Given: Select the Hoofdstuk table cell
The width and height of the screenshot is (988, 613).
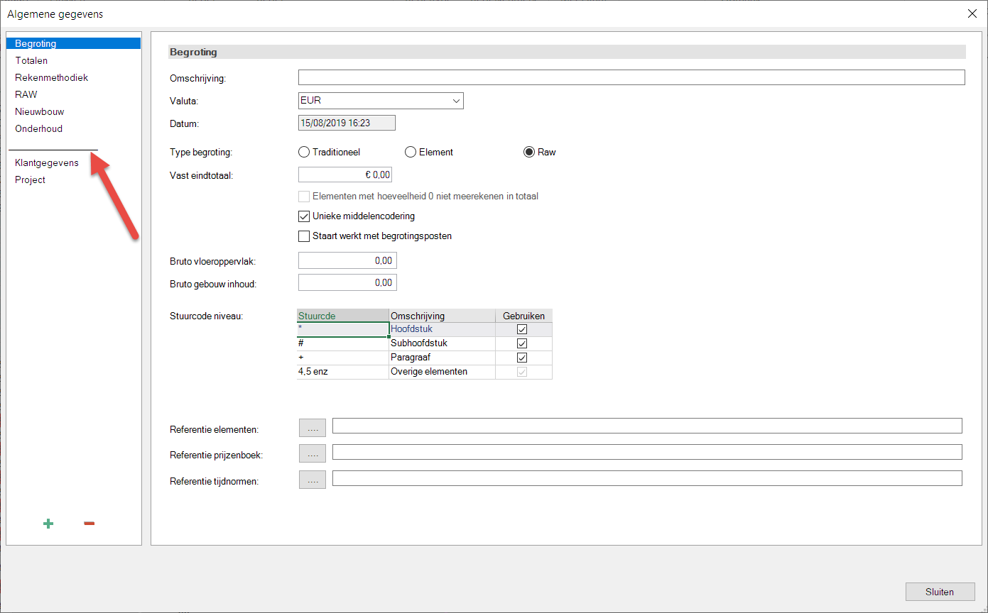Looking at the screenshot, I should click(x=442, y=329).
